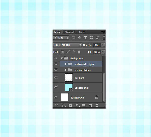151x137 pixels.
Task: Select the vertical stripes folder icon
Action: coord(70,70)
